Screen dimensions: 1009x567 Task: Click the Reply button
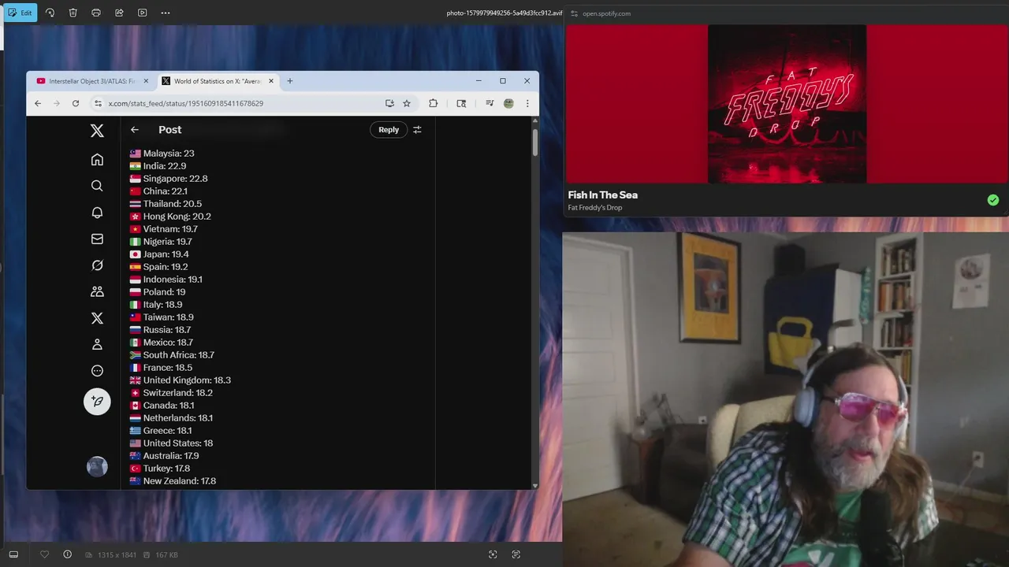[x=389, y=130]
